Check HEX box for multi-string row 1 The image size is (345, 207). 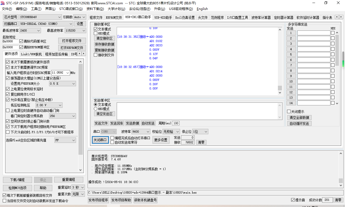tap(333, 33)
